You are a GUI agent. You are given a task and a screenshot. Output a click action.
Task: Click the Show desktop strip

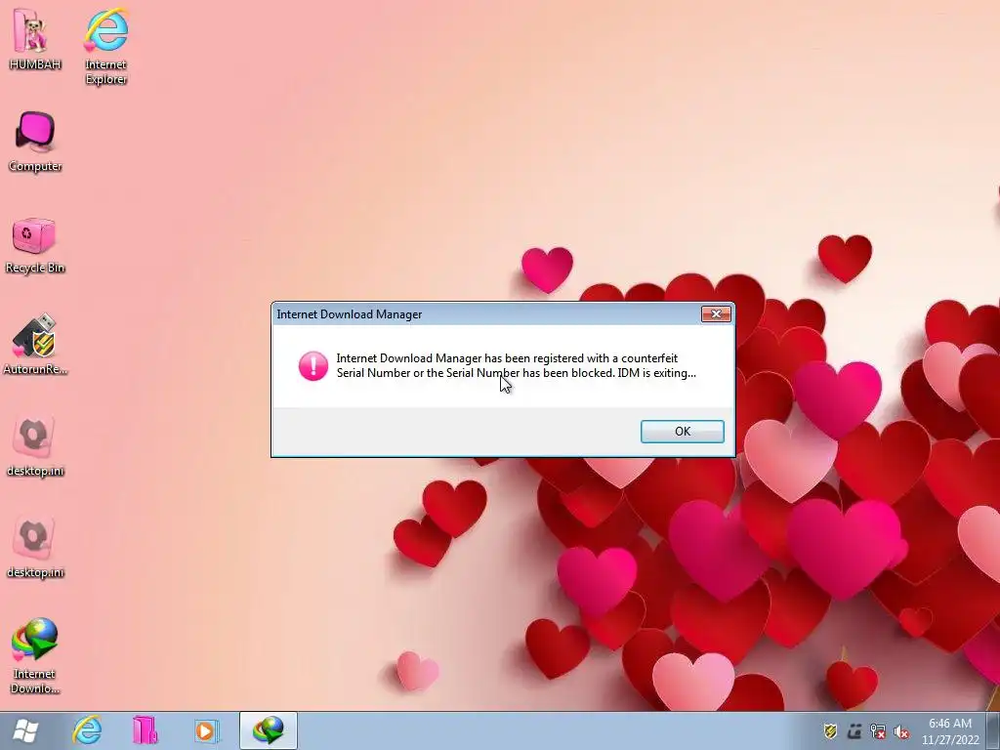click(x=993, y=730)
